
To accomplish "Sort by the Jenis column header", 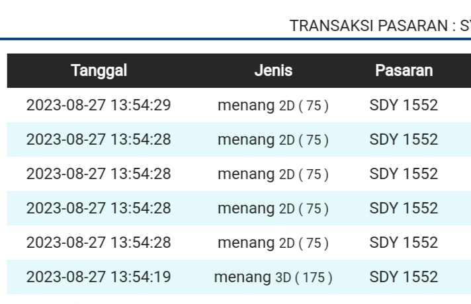I will [273, 71].
